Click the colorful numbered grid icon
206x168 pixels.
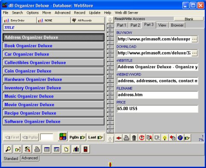pyautogui.click(x=63, y=137)
